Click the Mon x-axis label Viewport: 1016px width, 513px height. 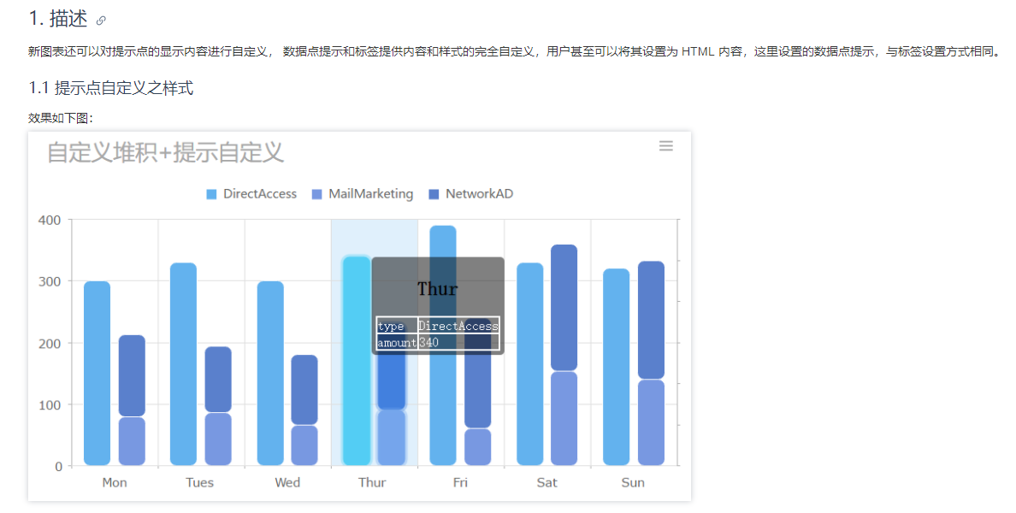coord(115,482)
